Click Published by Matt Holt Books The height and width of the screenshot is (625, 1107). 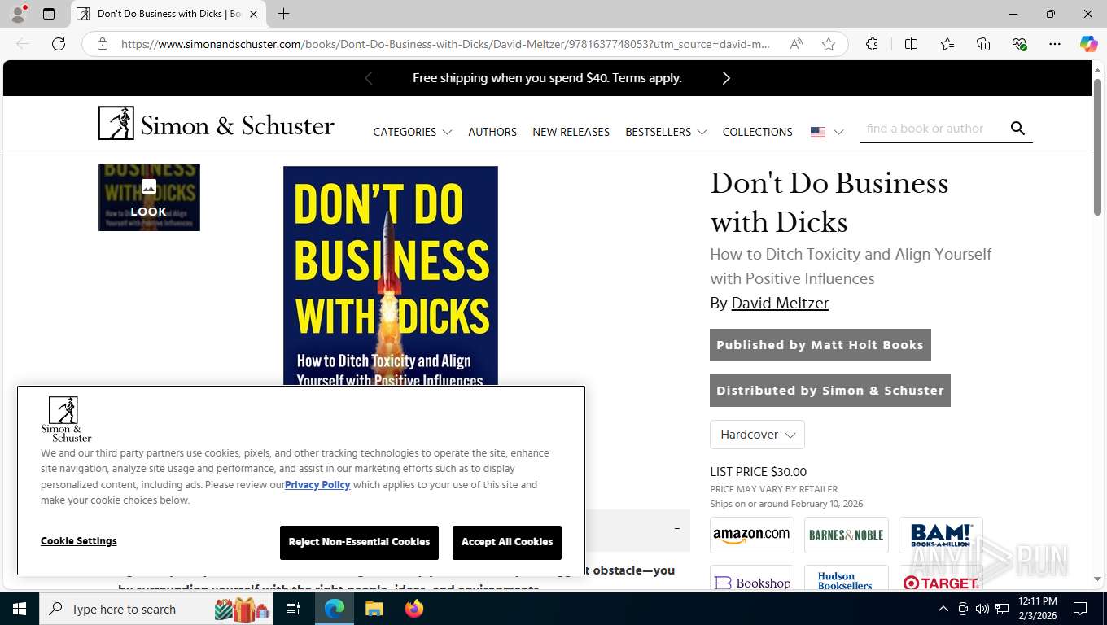(x=820, y=345)
